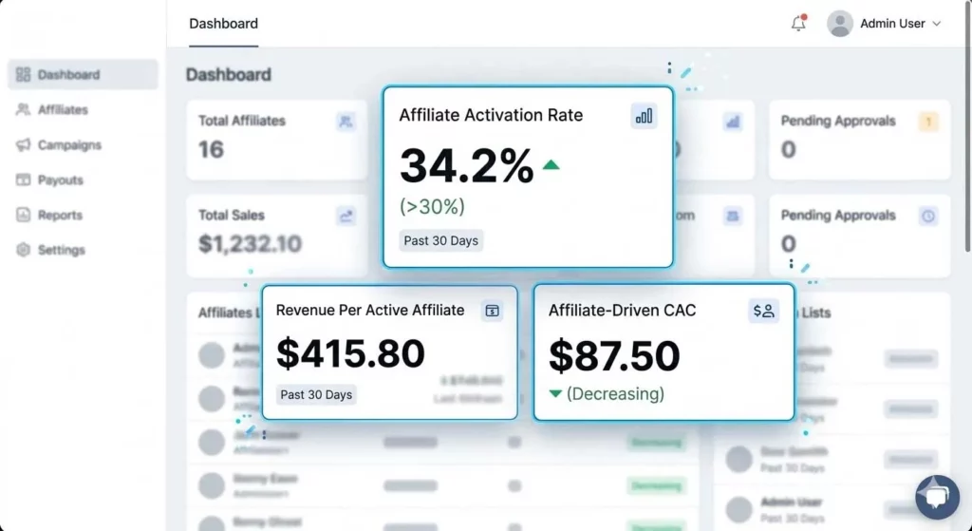Click the Affiliate Activation Rate title
This screenshot has height=531, width=972.
(491, 115)
